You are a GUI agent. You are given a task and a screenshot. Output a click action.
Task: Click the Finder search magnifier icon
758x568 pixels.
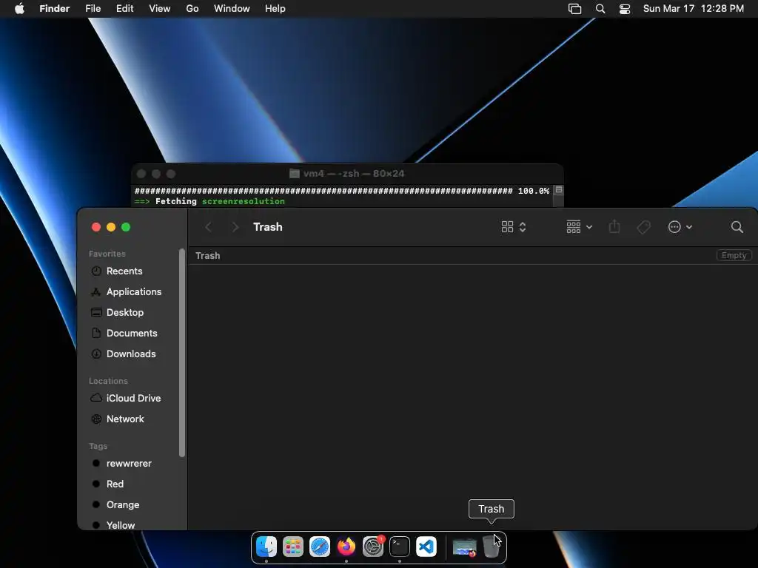[737, 227]
